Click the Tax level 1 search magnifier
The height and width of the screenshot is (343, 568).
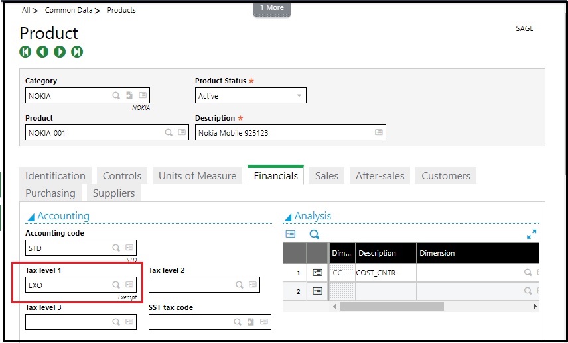[x=116, y=285]
